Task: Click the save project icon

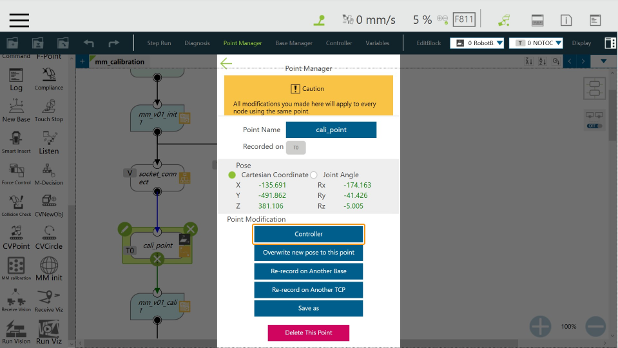Action: pyautogui.click(x=38, y=43)
